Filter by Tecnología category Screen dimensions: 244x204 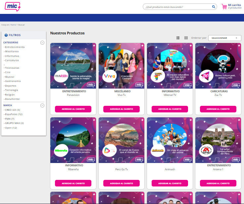12,90
